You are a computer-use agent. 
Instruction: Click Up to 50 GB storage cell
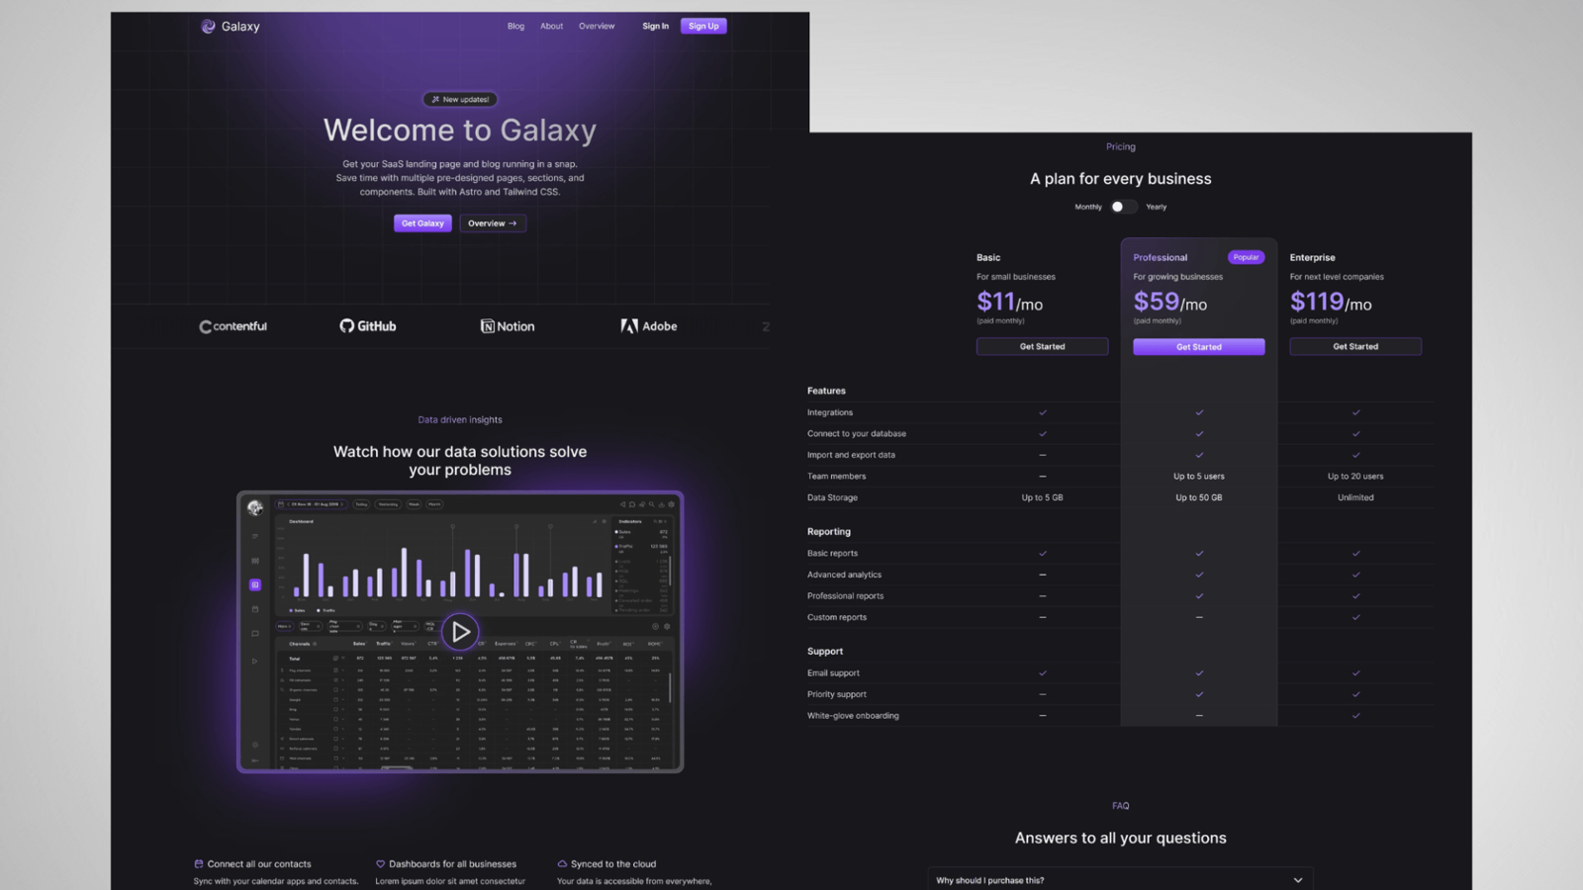pyautogui.click(x=1199, y=497)
